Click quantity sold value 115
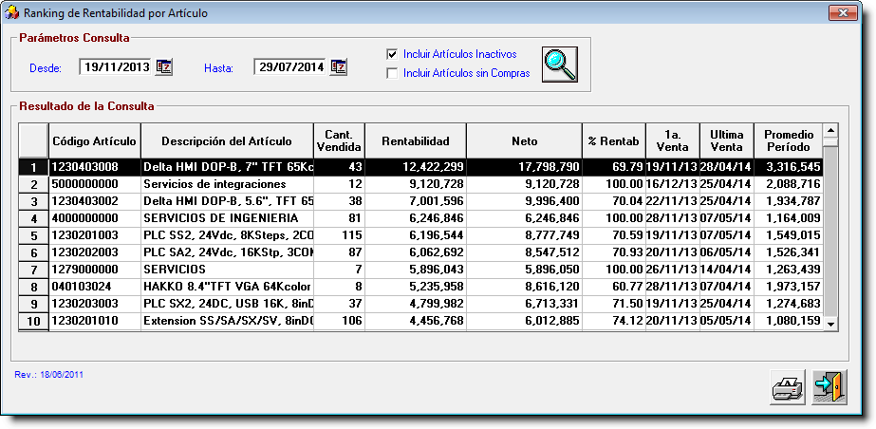The image size is (876, 429). (339, 235)
